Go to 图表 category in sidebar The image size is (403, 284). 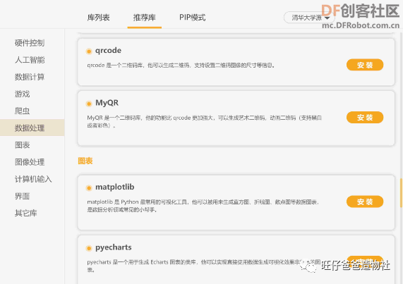coord(22,145)
